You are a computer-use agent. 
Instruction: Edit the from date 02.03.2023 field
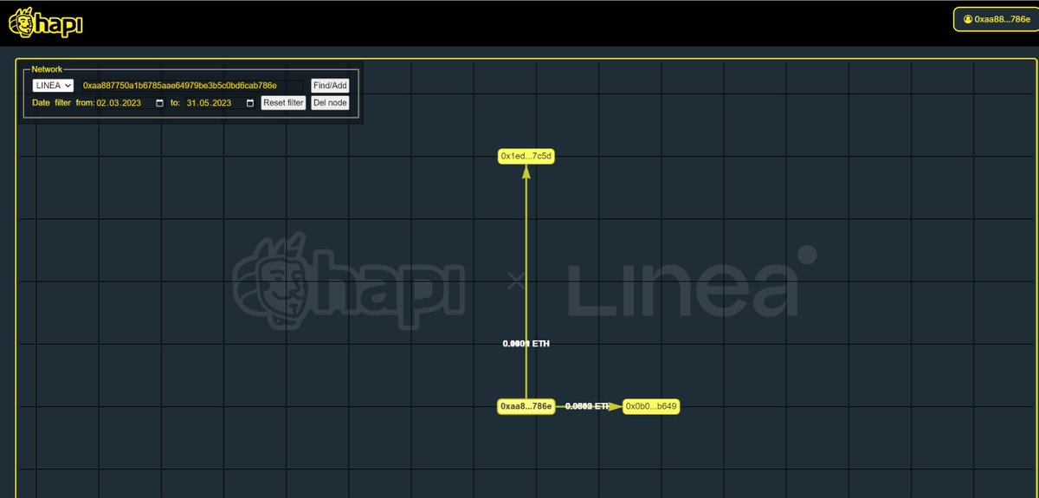click(131, 103)
